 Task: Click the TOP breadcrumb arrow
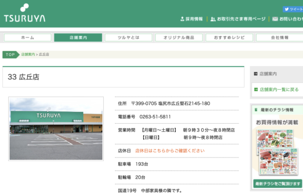(x=11, y=54)
